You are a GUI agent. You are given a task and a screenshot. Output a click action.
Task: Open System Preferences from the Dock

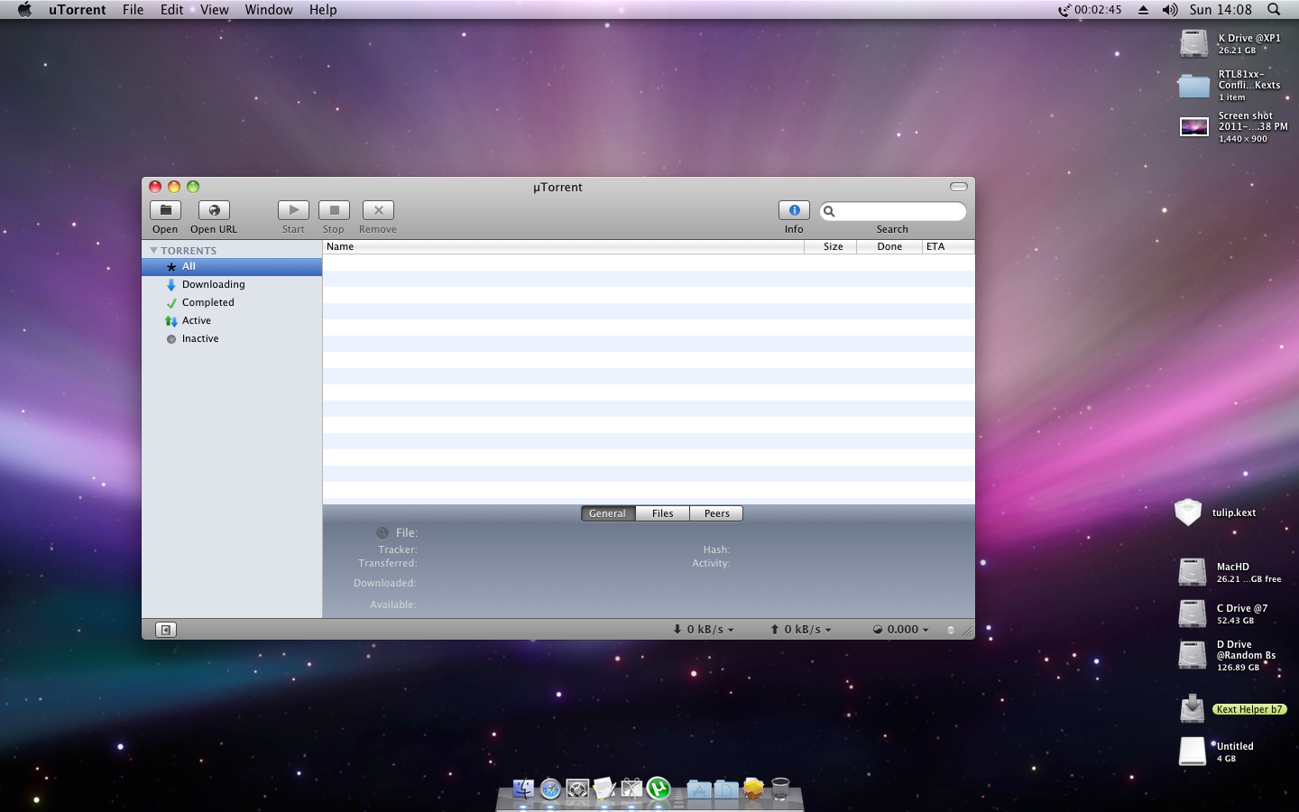(x=577, y=789)
